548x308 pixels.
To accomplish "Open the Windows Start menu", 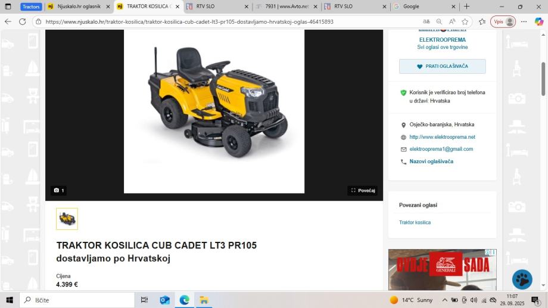I will coord(10,300).
